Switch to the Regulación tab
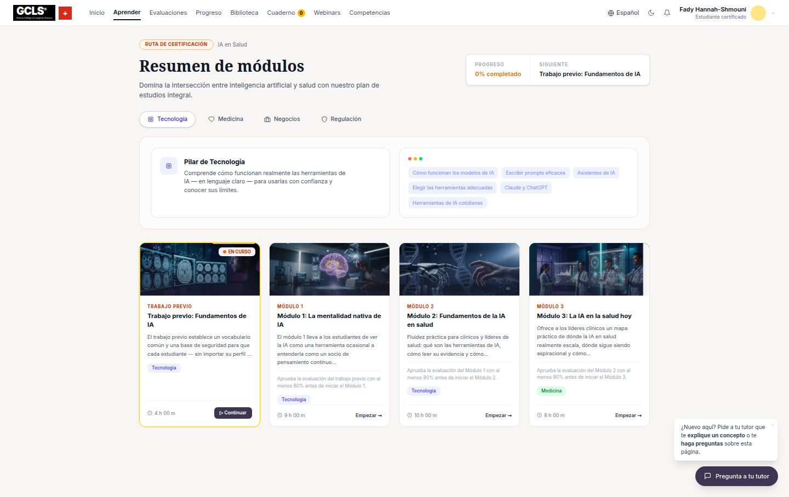 coord(341,119)
